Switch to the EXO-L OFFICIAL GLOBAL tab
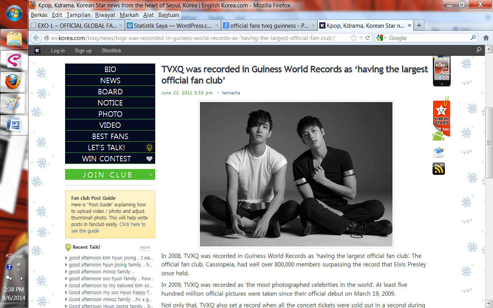493x308 pixels. (77, 26)
